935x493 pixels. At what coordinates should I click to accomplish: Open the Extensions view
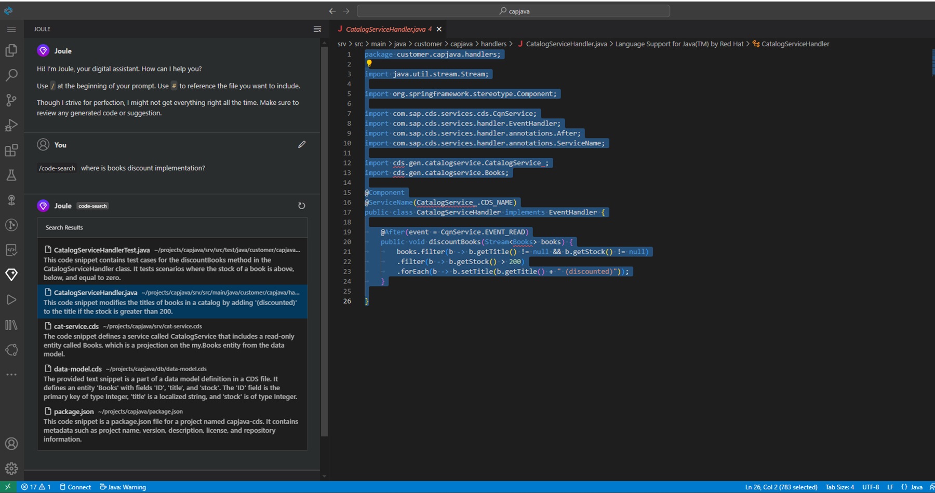tap(11, 150)
